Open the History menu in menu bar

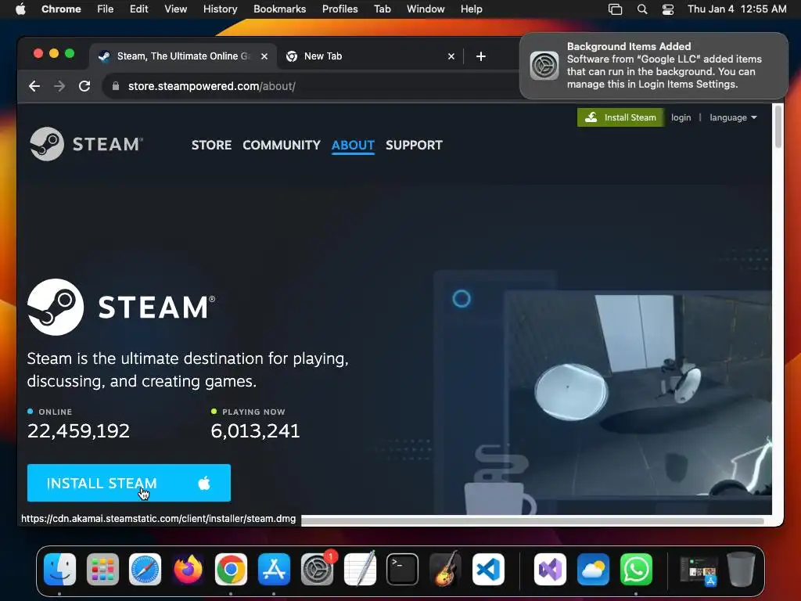pyautogui.click(x=220, y=9)
